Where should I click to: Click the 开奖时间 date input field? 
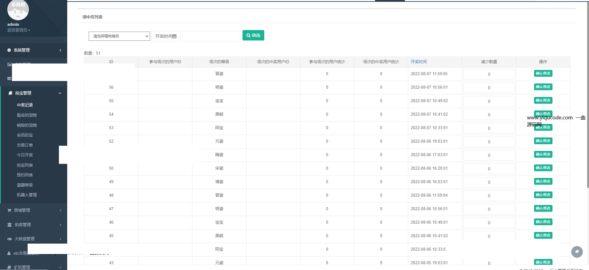(x=210, y=36)
